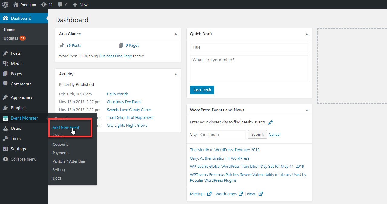Click the comments bubble icon in admin bar
Screen dimensions: 387x204
pyautogui.click(x=60, y=5)
